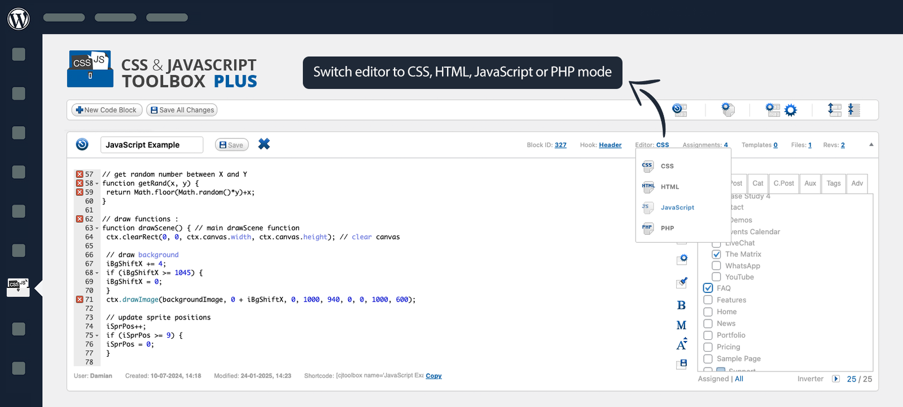Check the Home page checkbox
Viewport: 903px width, 407px height.
pyautogui.click(x=708, y=312)
